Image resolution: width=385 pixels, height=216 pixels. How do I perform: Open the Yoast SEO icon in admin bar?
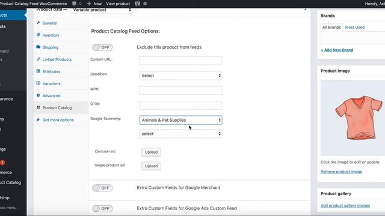[x=137, y=4]
